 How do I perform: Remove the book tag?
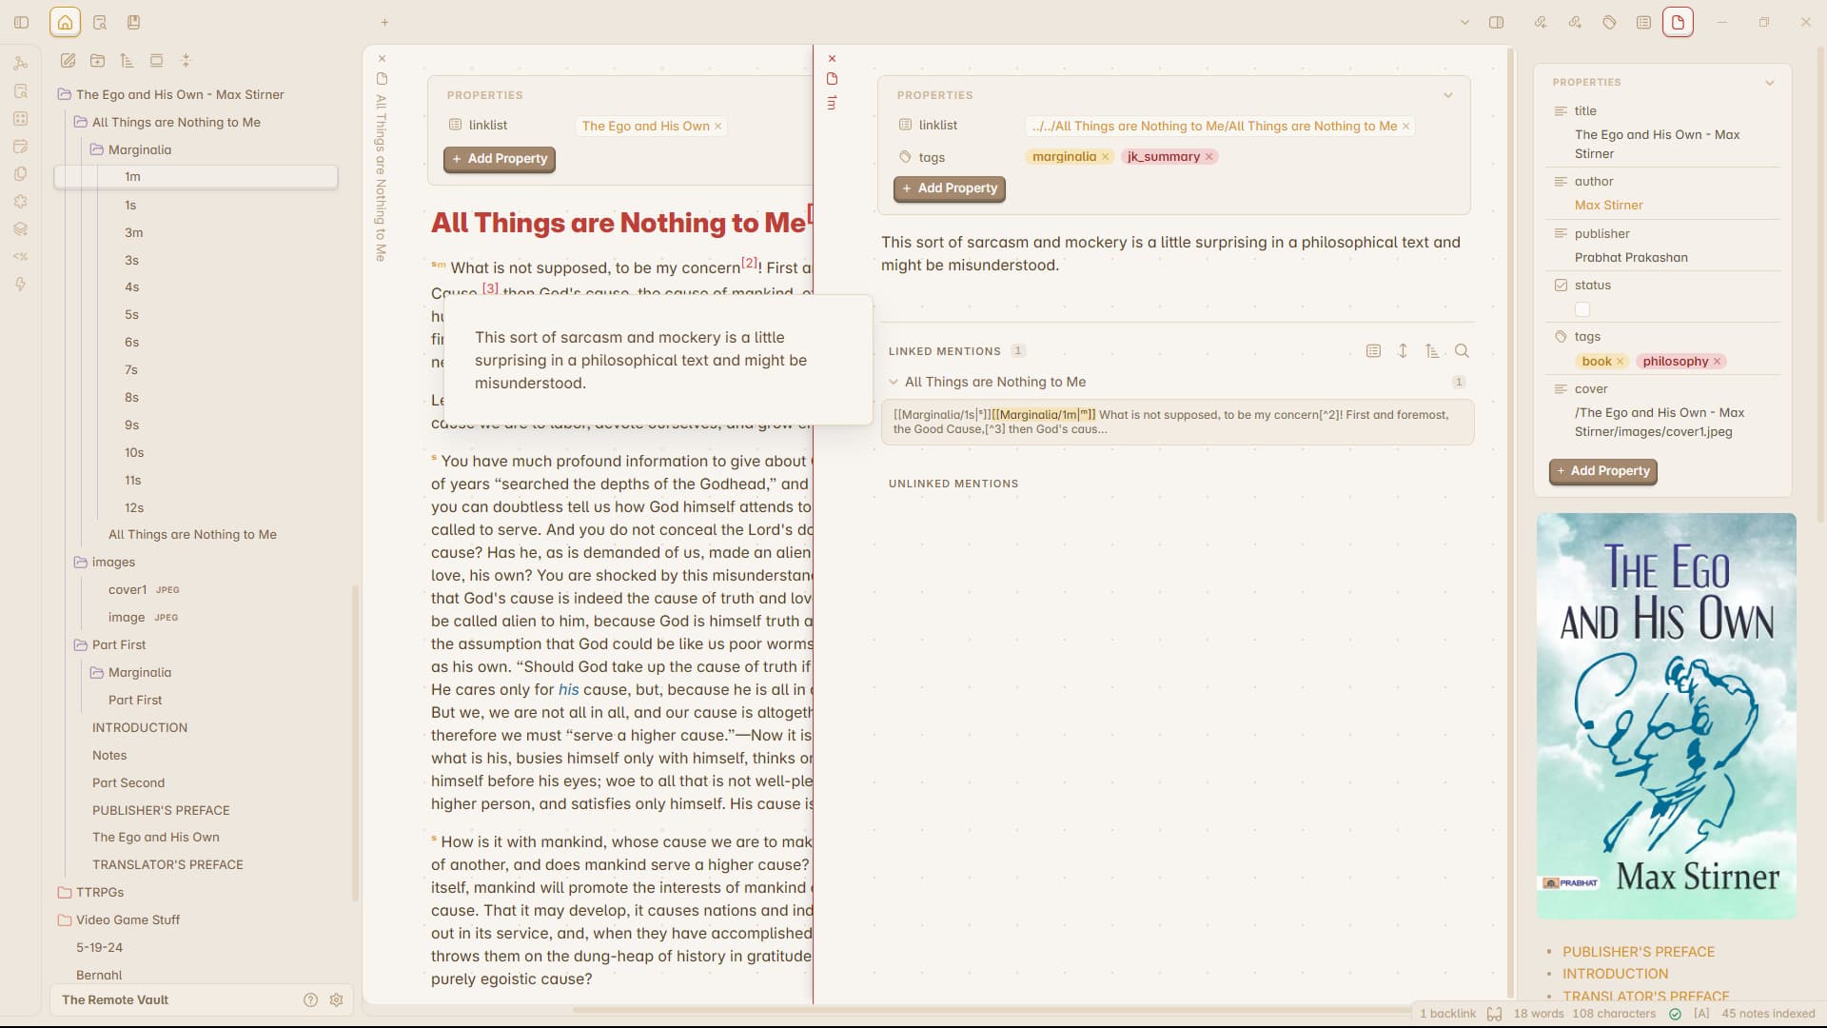click(1620, 362)
